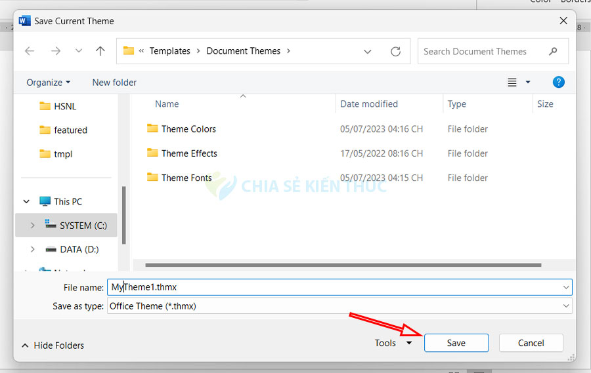
Task: Click the horizontal scrollbar in file list
Action: tap(343, 265)
